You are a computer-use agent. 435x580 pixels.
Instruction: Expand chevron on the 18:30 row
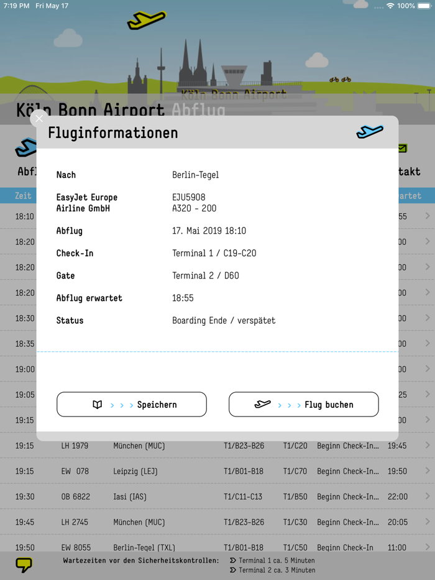click(x=428, y=318)
